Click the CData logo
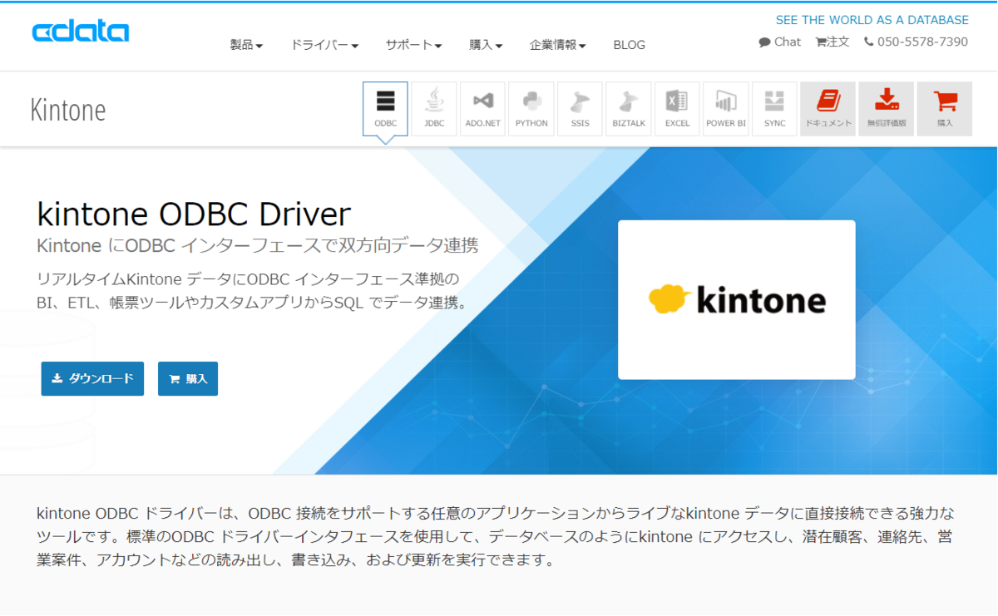 81,32
